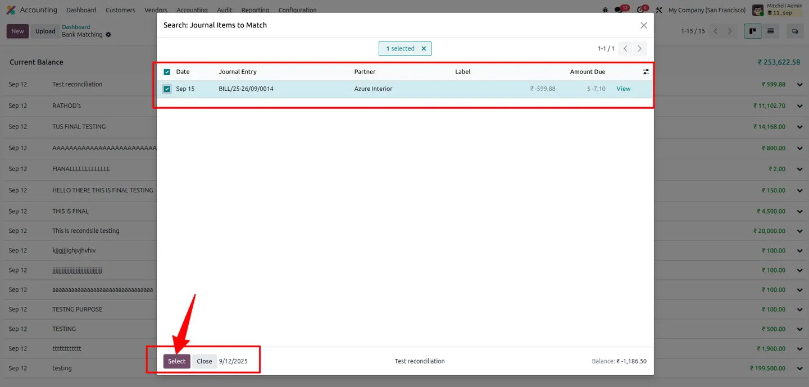This screenshot has width=809, height=387.
Task: Expand testing ₹ 199,500.00 row chevron
Action: pyautogui.click(x=799, y=368)
